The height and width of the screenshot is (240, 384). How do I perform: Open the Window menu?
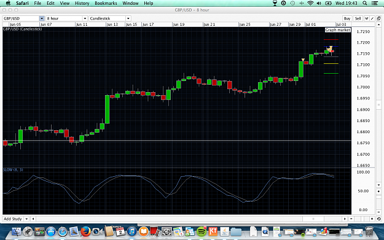click(130, 3)
